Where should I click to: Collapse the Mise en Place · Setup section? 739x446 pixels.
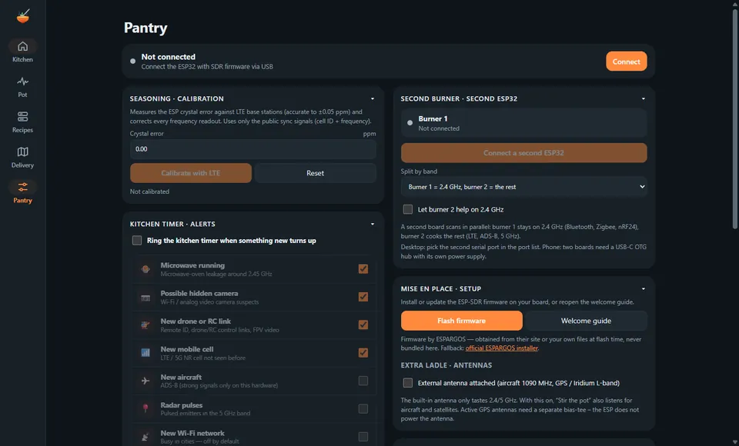tap(644, 288)
